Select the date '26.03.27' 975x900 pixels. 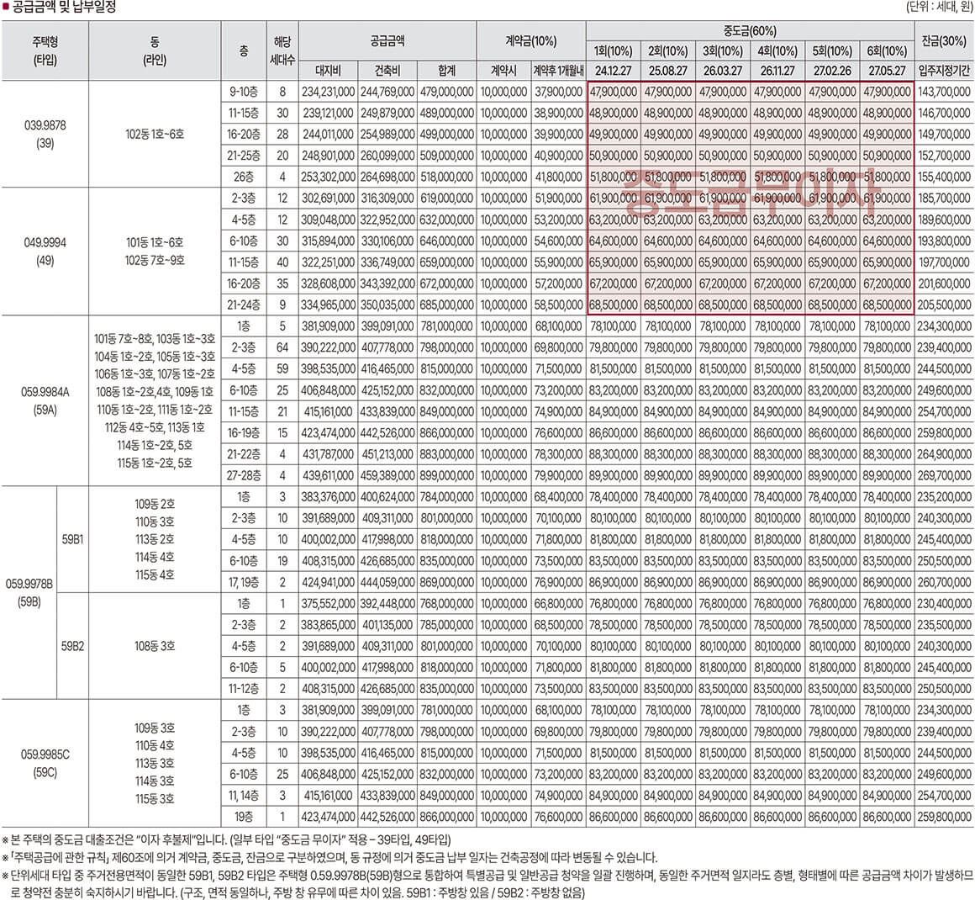tap(723, 71)
